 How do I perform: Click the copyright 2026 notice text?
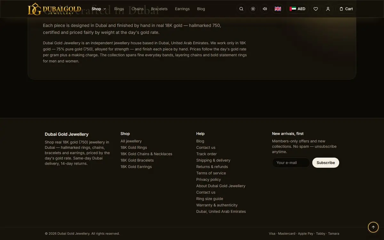pyautogui.click(x=82, y=234)
